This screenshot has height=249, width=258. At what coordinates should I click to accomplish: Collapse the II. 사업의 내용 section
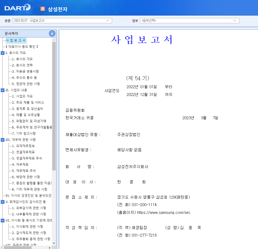click(3, 90)
